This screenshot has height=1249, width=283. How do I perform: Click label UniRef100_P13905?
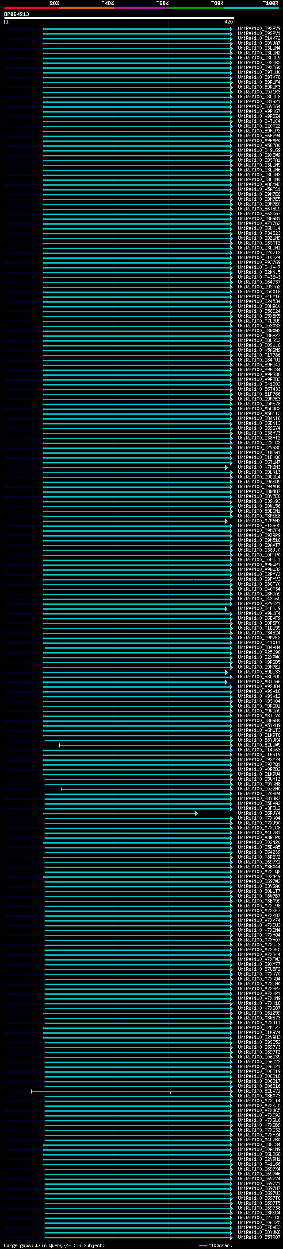pyautogui.click(x=259, y=526)
